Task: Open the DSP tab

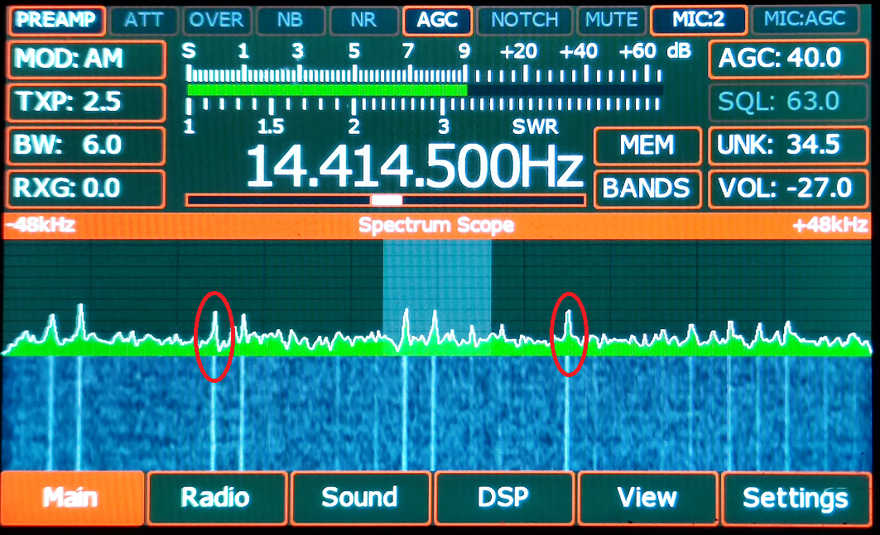Action: pyautogui.click(x=503, y=498)
